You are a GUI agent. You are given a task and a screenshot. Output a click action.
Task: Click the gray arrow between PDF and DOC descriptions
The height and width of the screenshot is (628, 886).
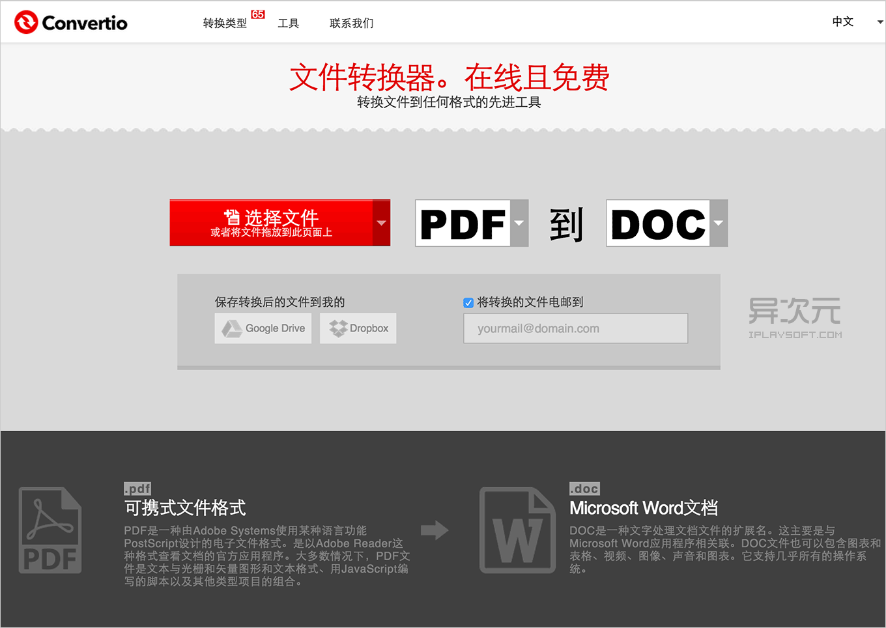(x=435, y=530)
